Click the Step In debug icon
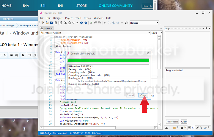The height and width of the screenshot is (137, 214). [x=109, y=23]
